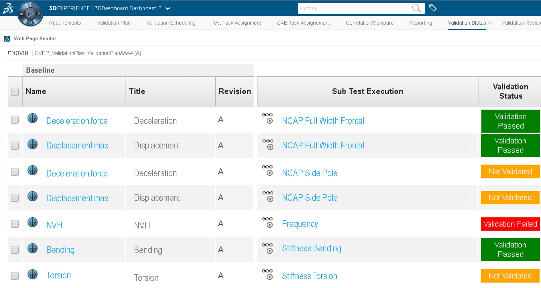Toggle the select-all checkbox in header
Image resolution: width=541 pixels, height=288 pixels.
tap(15, 92)
